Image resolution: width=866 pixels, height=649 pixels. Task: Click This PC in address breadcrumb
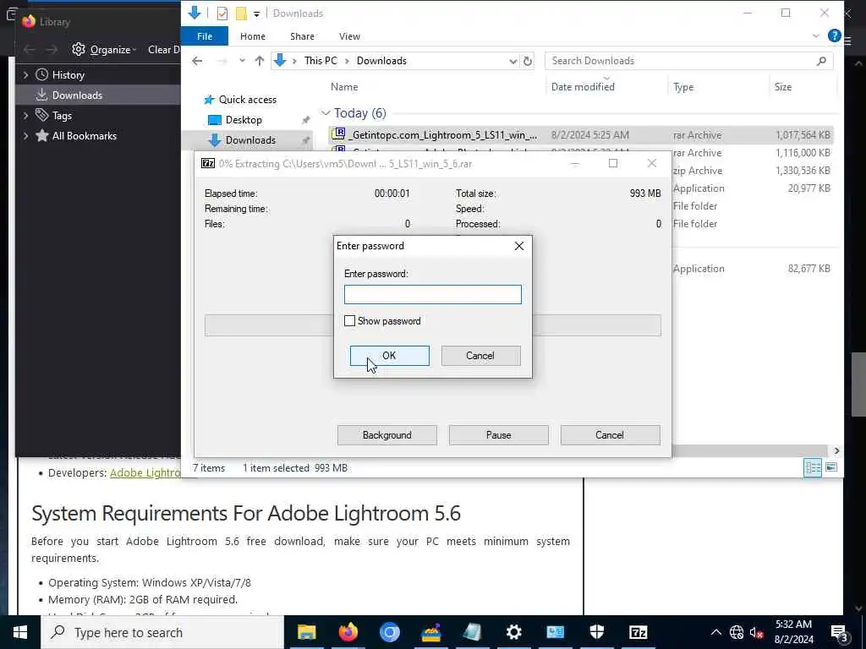pos(321,61)
